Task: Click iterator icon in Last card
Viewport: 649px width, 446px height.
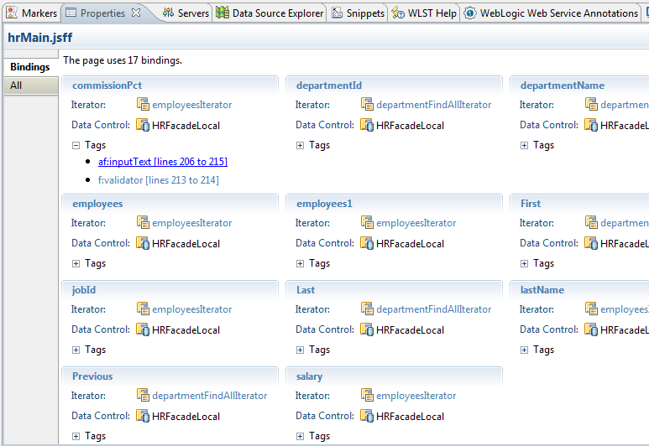Action: (367, 309)
